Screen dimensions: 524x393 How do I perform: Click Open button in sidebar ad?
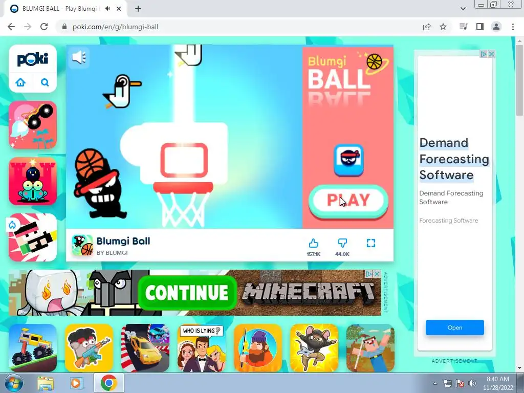point(455,327)
